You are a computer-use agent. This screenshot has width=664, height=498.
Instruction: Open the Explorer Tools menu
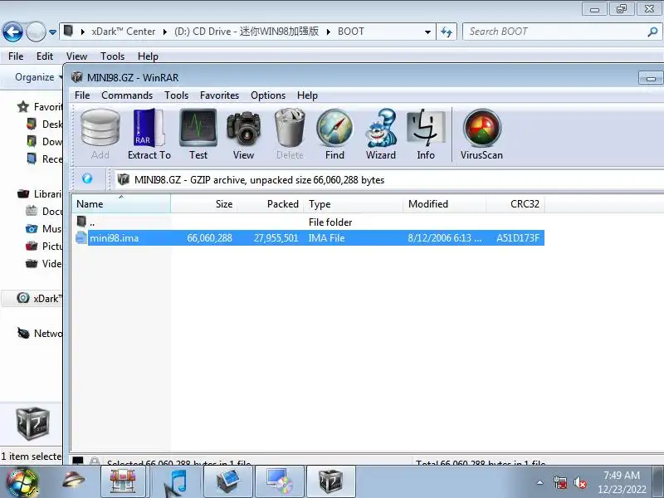[x=112, y=56]
